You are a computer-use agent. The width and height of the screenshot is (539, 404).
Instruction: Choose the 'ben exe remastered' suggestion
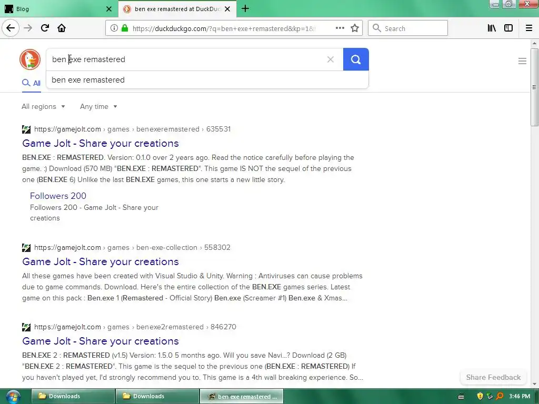[207, 80]
